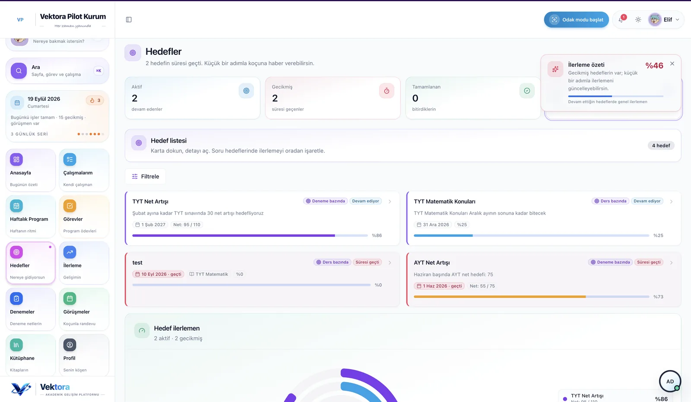Click the İlerleme chart icon
The height and width of the screenshot is (402, 691).
pyautogui.click(x=70, y=252)
